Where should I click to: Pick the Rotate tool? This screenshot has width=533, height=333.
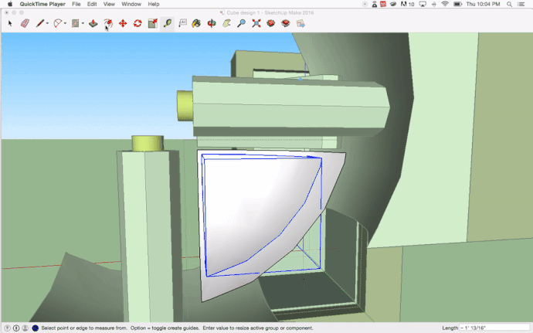point(137,23)
